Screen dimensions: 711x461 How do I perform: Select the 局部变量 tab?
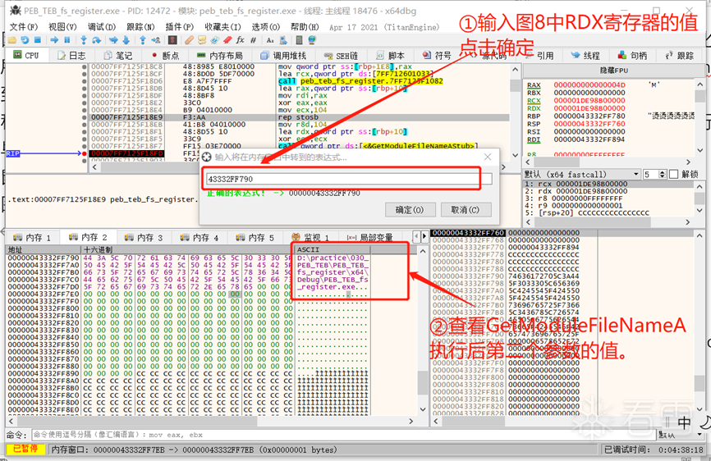(x=370, y=237)
